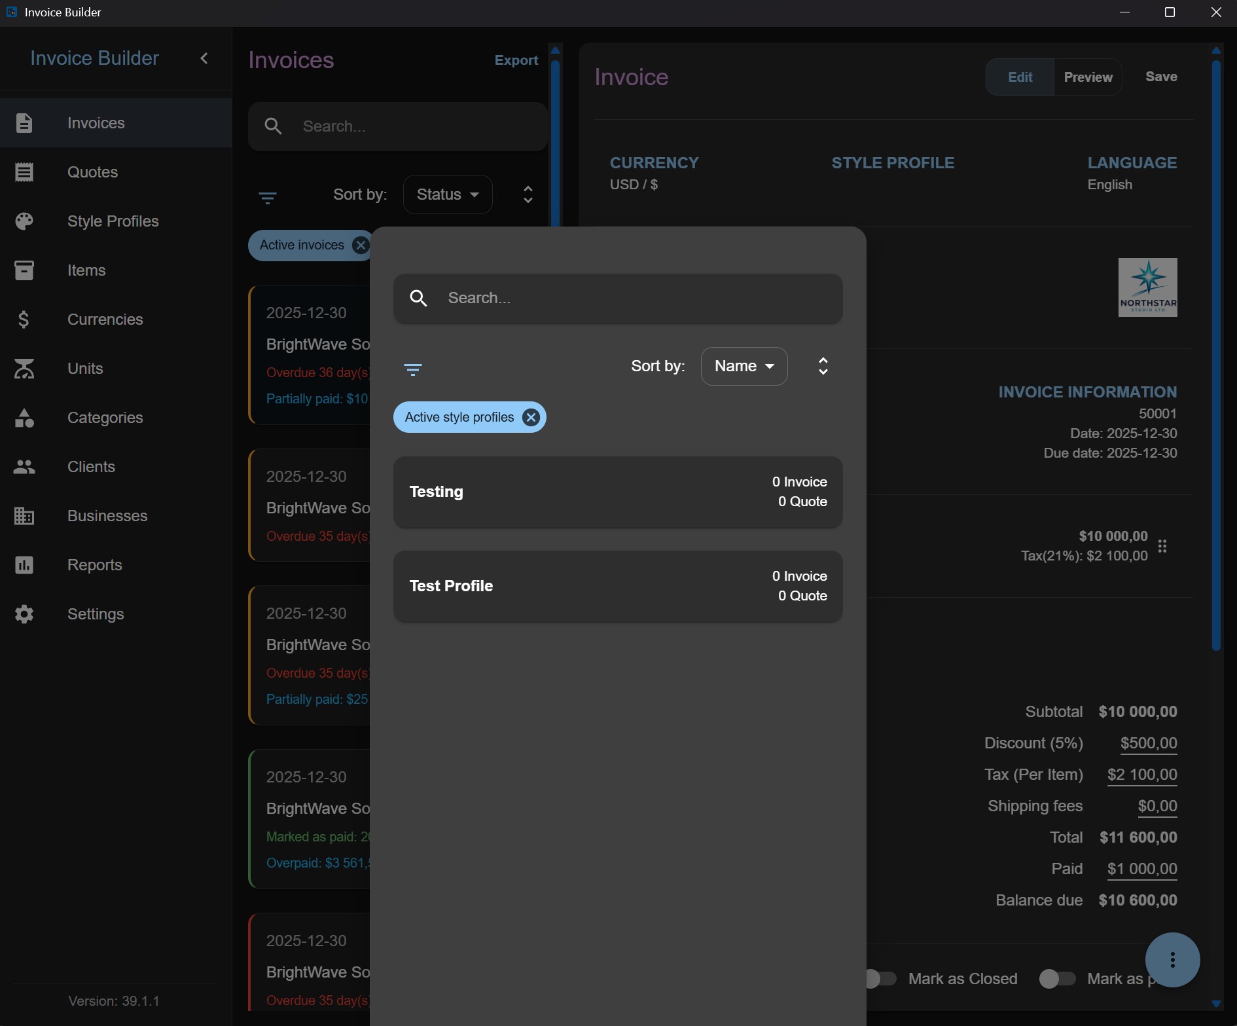This screenshot has height=1026, width=1237.
Task: Choose the Test Profile style profile
Action: pyautogui.click(x=618, y=586)
